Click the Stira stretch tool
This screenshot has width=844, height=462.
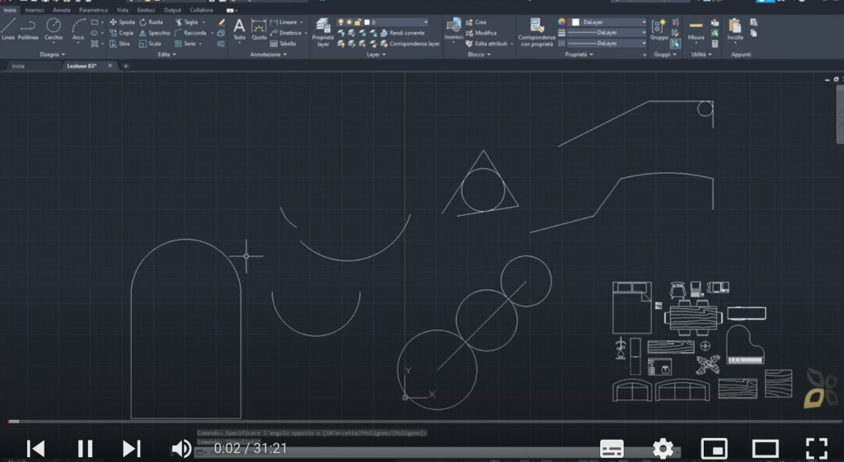120,44
